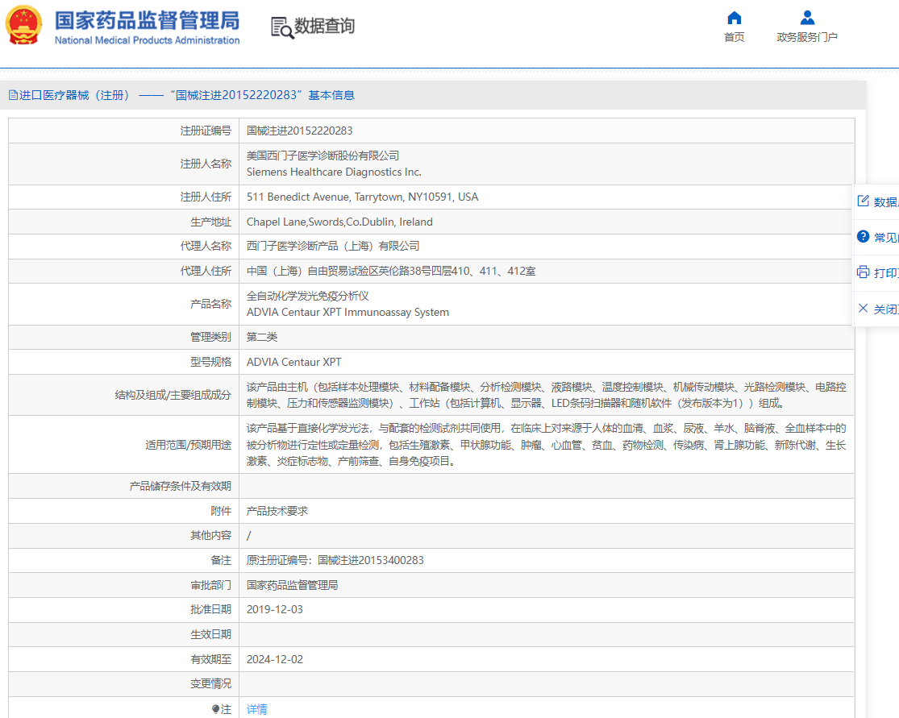Image resolution: width=899 pixels, height=718 pixels.
Task: Click approval department 国家药品监督管理局 value
Action: pos(292,585)
